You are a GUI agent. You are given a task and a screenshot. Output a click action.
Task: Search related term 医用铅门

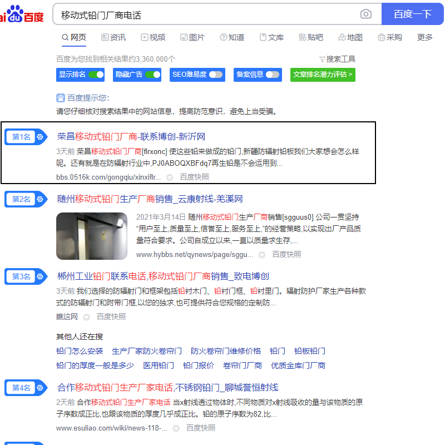click(x=159, y=365)
